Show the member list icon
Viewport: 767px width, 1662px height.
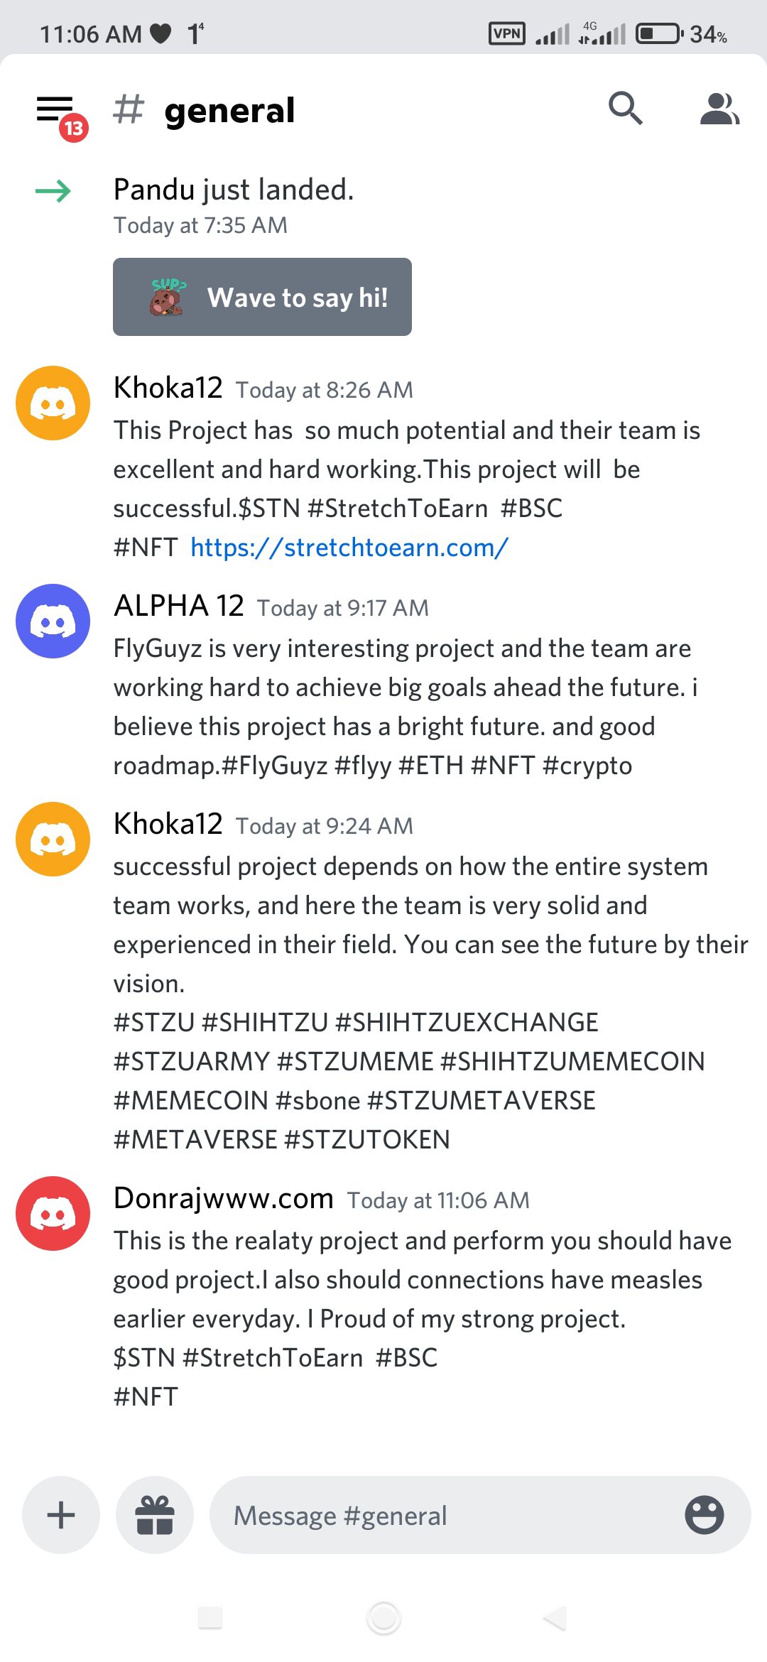point(719,109)
